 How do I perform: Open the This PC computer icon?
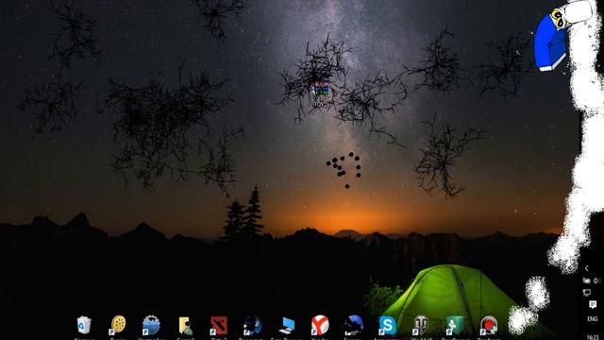point(286,326)
